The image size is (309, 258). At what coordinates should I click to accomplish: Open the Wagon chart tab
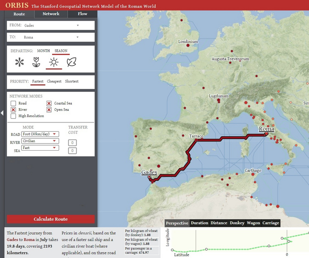click(x=253, y=223)
